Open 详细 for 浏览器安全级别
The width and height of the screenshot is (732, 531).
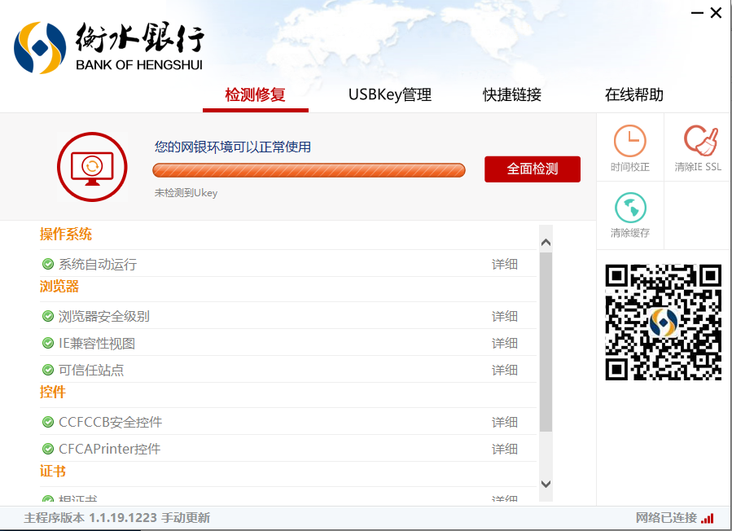(505, 316)
